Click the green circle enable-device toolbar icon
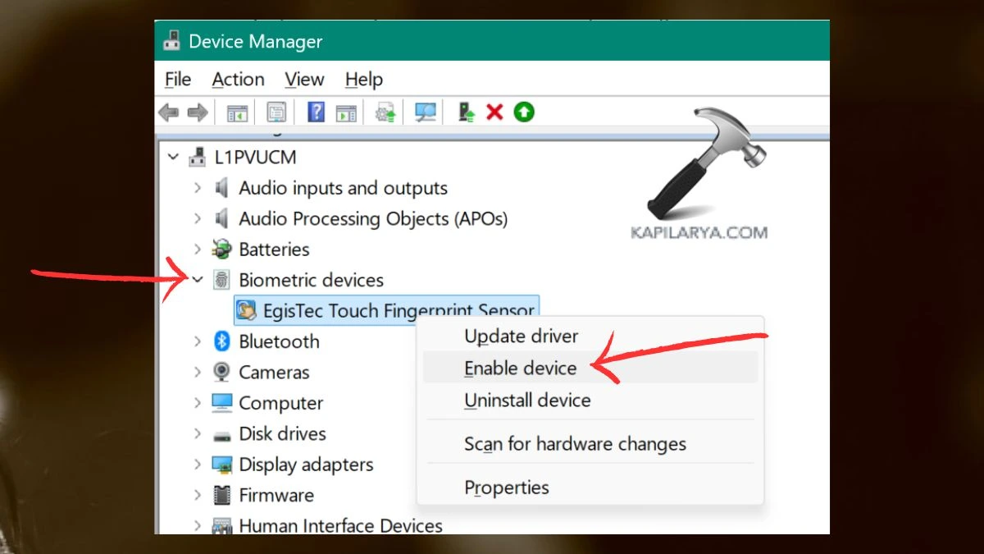The height and width of the screenshot is (554, 984). pyautogui.click(x=524, y=112)
